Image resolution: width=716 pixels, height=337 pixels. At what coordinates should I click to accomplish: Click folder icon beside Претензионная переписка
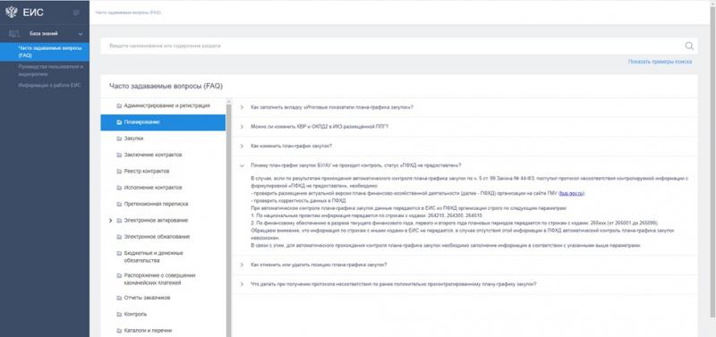click(x=119, y=205)
